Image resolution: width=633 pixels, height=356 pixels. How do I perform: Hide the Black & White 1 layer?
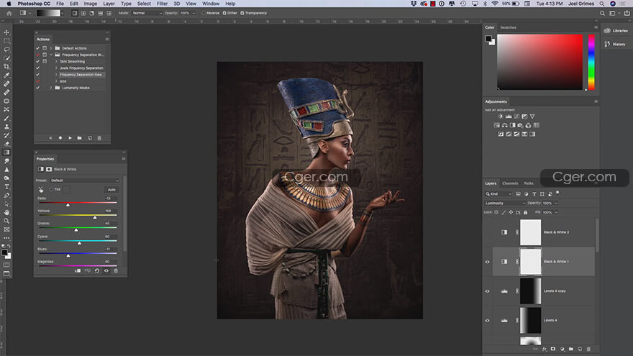coord(487,262)
